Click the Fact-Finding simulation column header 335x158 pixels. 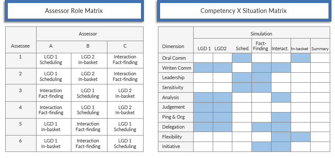(261, 46)
